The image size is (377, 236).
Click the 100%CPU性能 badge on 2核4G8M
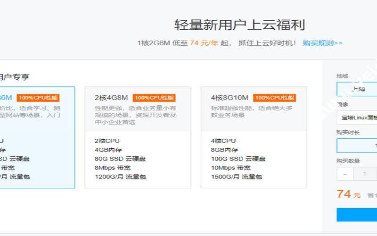[x=154, y=98]
